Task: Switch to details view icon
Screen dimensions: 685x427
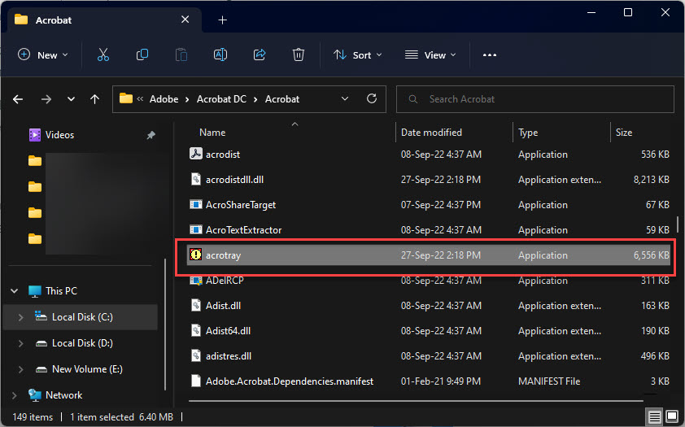Action: point(654,417)
